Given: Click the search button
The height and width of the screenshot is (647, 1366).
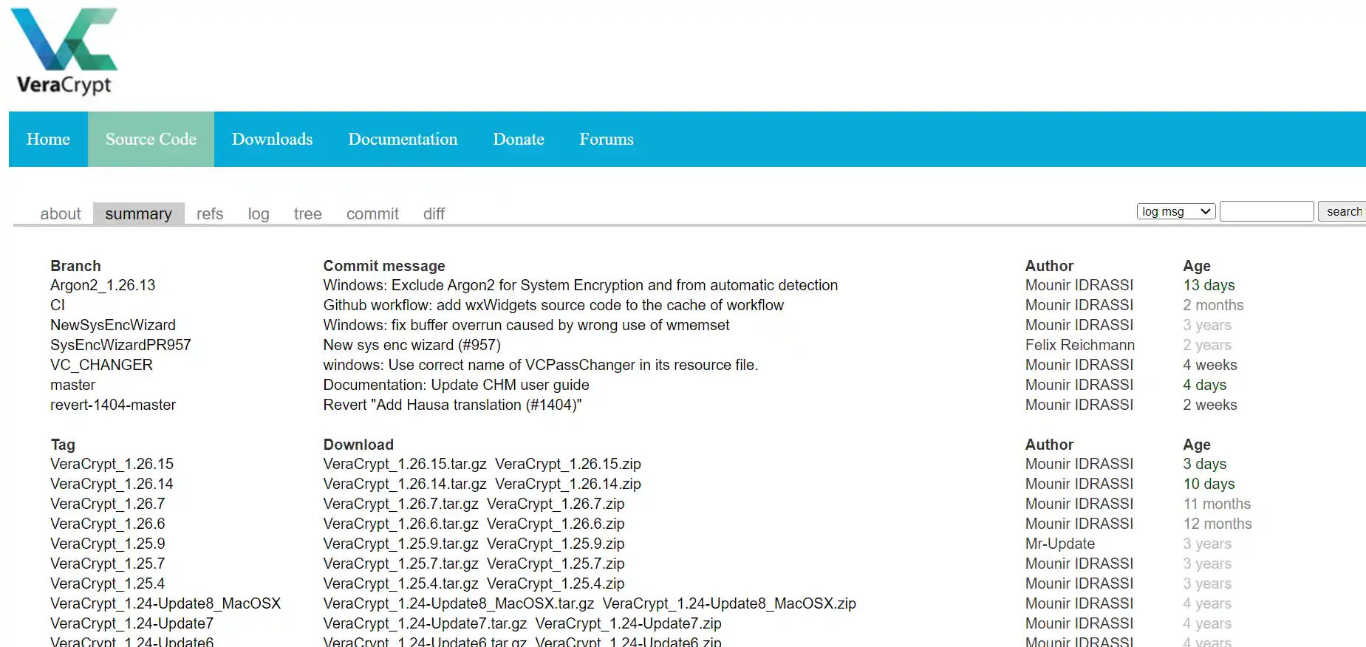Looking at the screenshot, I should point(1342,211).
